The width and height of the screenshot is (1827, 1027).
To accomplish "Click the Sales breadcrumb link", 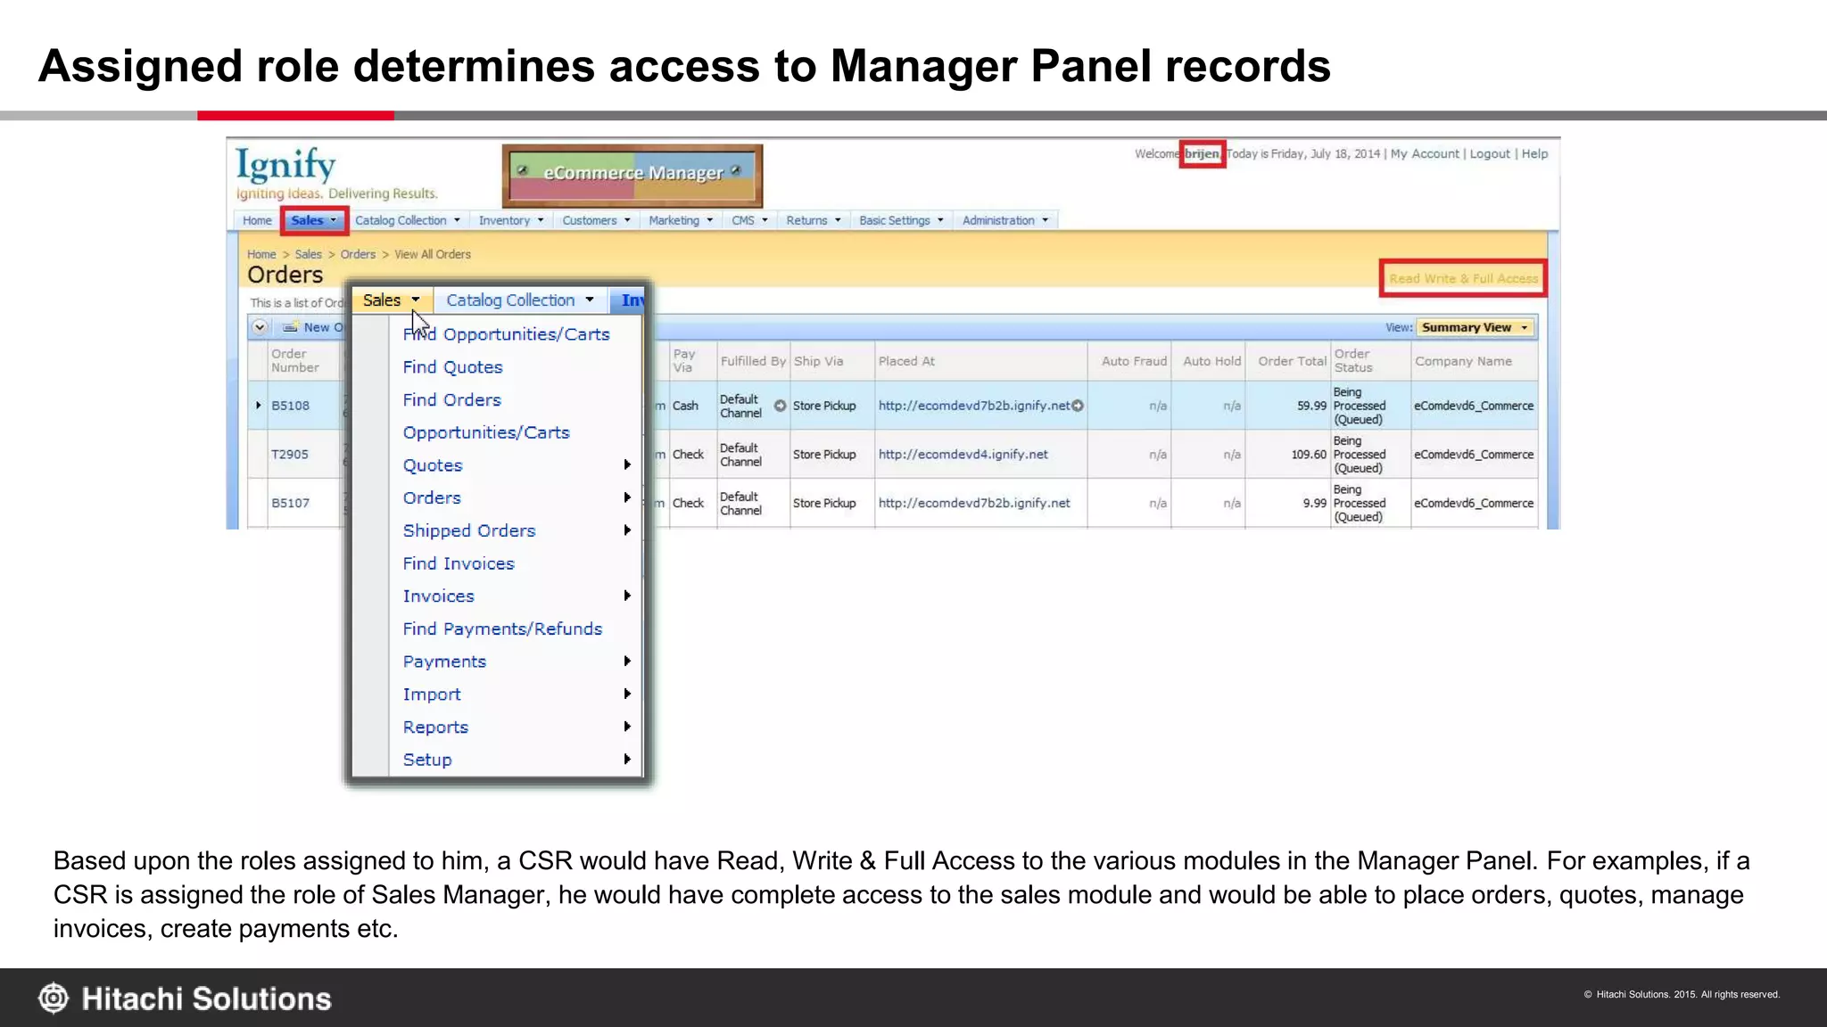I will (x=308, y=254).
